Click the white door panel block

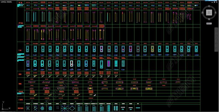pos(71,63)
